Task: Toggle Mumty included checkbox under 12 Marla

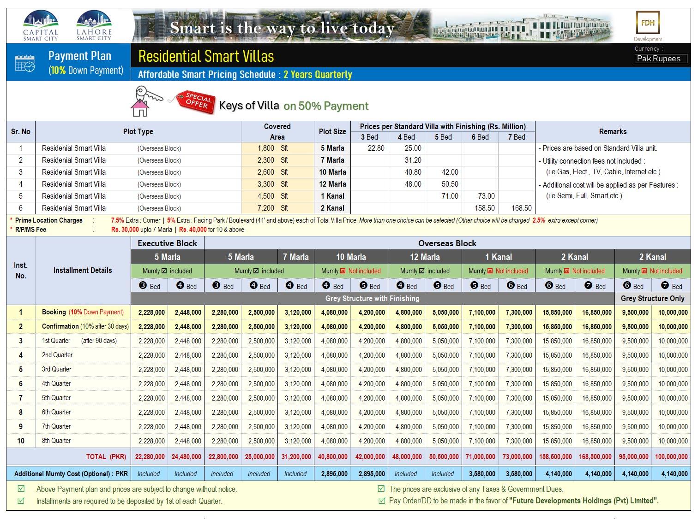Action: tap(422, 271)
